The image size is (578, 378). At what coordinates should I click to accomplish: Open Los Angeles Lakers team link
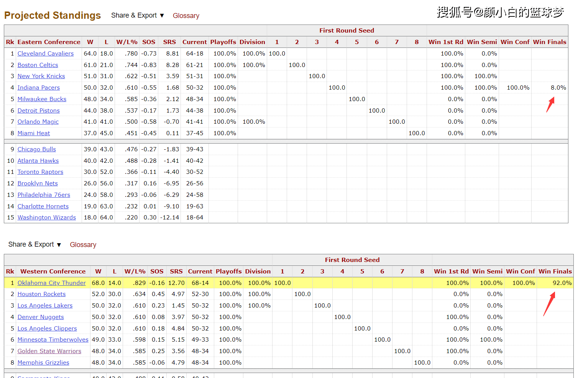pos(45,306)
